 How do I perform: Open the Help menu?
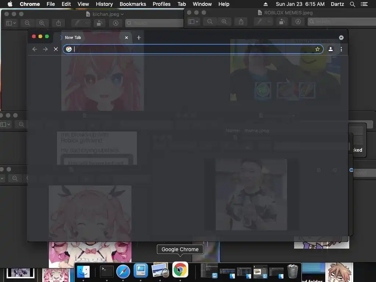tap(224, 4)
